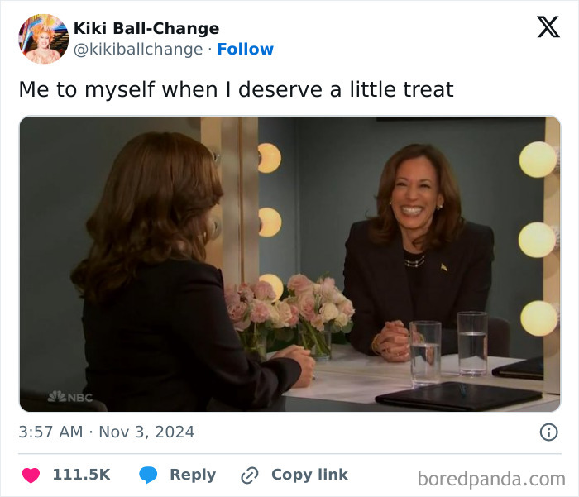Open the embedded tweet photo
Screen dimensions: 579x497
289,264
